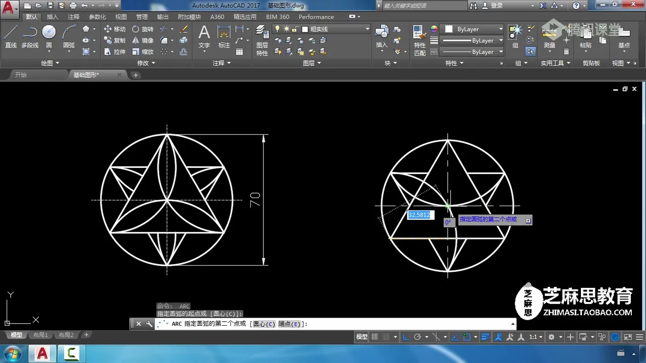Toggle lineweight display in status bar
Viewport: 646px width, 363px height.
coord(486,337)
